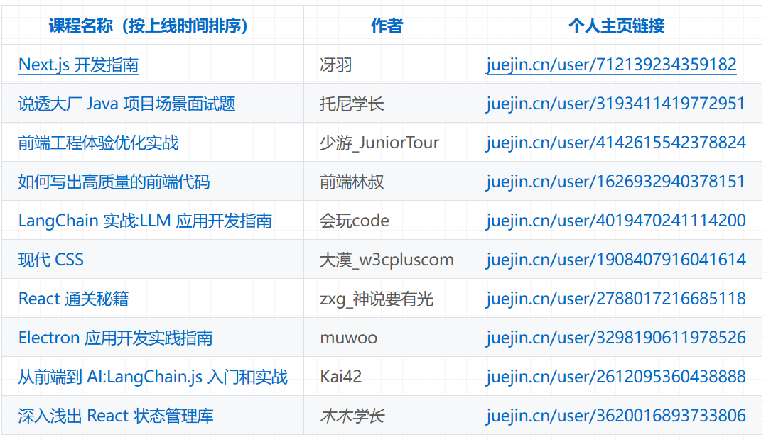Click the author name 冴羽
The image size is (766, 442).
point(335,65)
